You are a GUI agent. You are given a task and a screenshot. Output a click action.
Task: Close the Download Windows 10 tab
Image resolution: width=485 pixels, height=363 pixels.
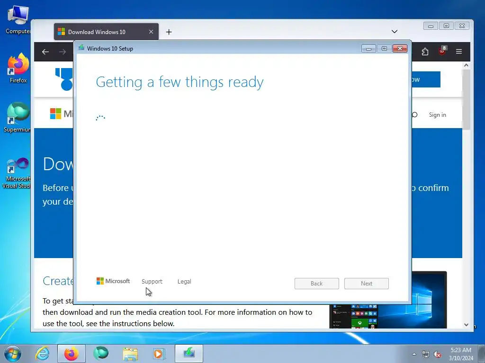pyautogui.click(x=151, y=32)
